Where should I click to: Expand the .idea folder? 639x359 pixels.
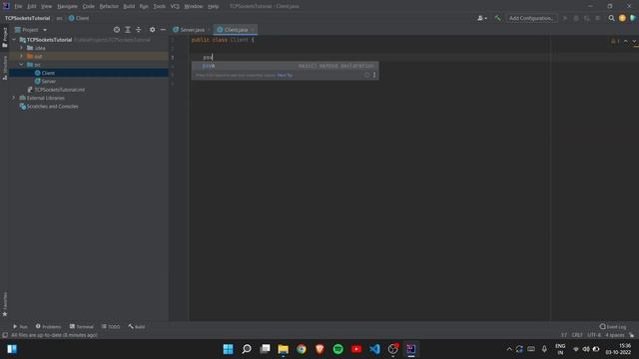tap(22, 48)
